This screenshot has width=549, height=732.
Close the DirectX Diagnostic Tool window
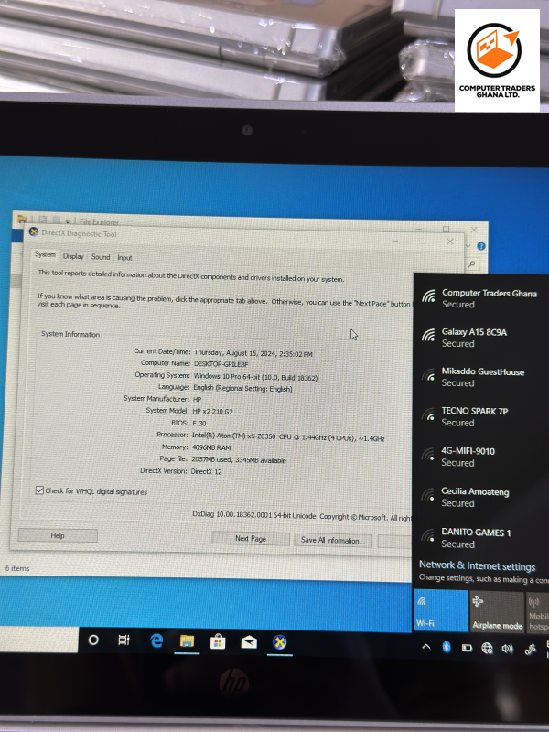click(450, 242)
